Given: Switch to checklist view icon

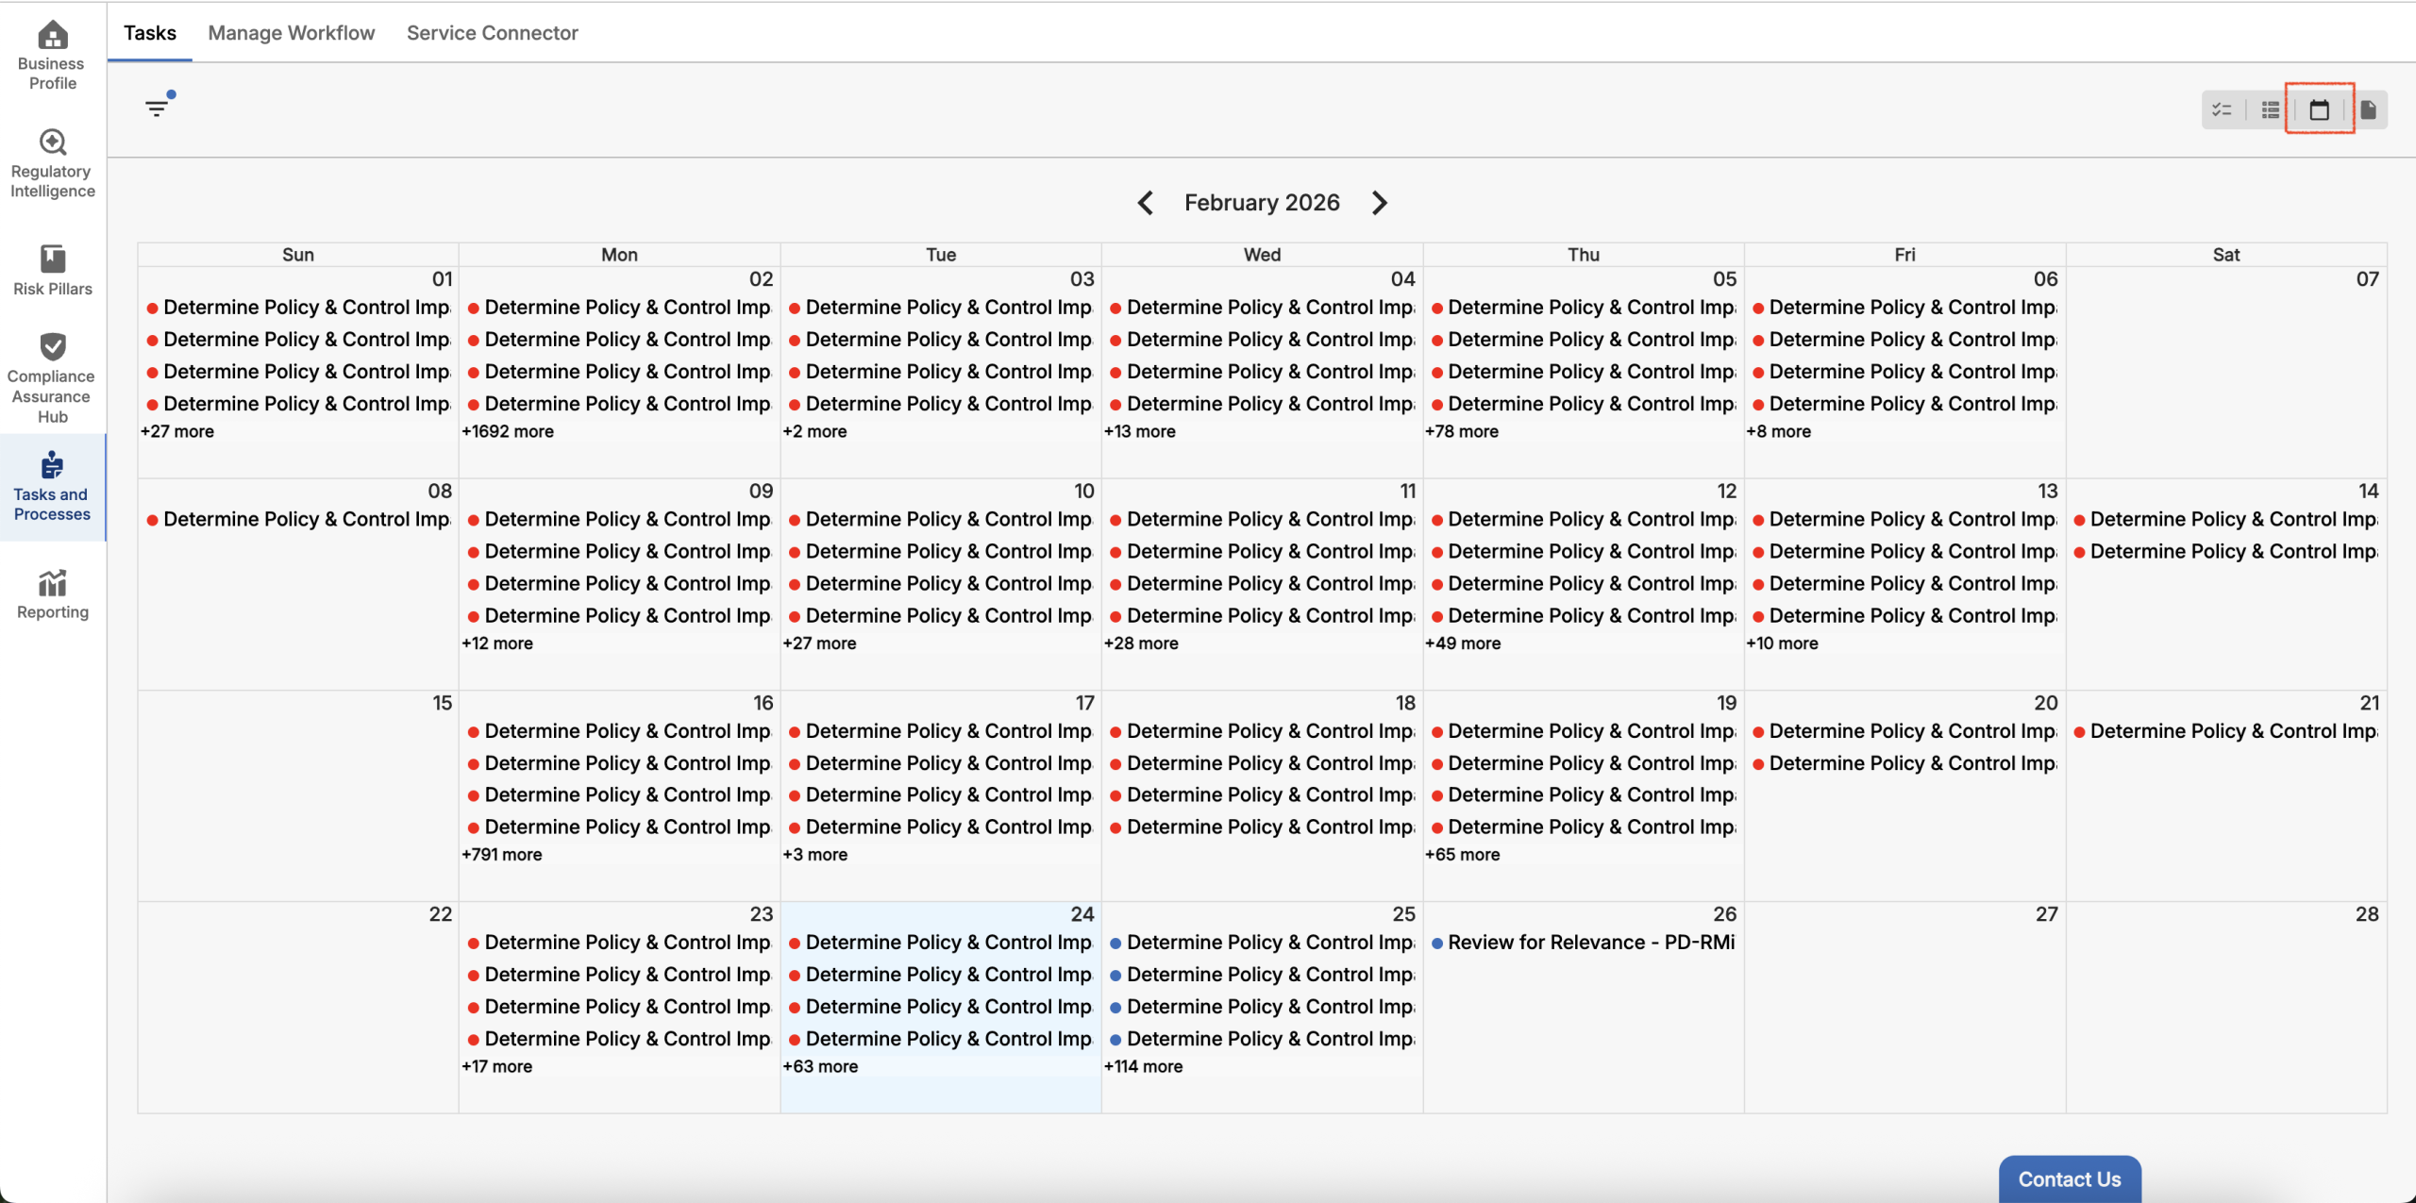Looking at the screenshot, I should [x=2222, y=110].
